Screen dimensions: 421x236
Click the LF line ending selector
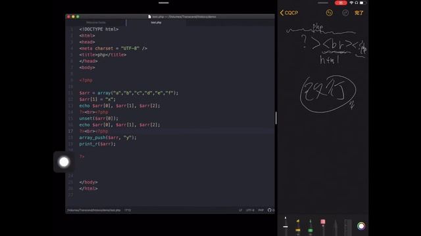point(240,210)
